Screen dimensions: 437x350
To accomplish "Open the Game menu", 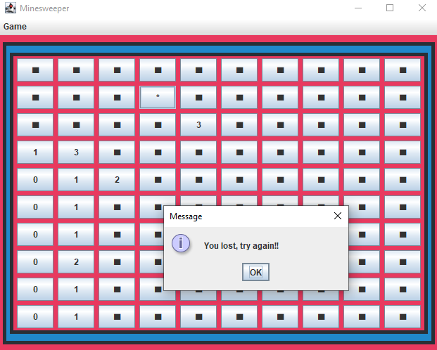I will (15, 27).
